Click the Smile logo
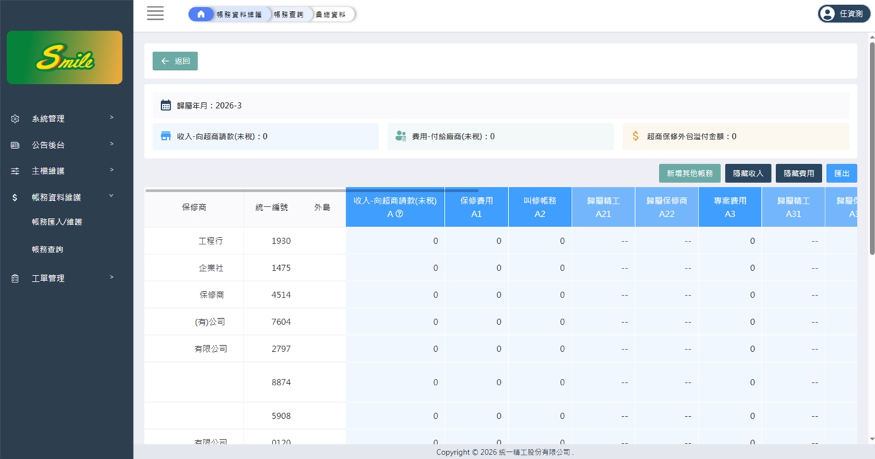 65,58
